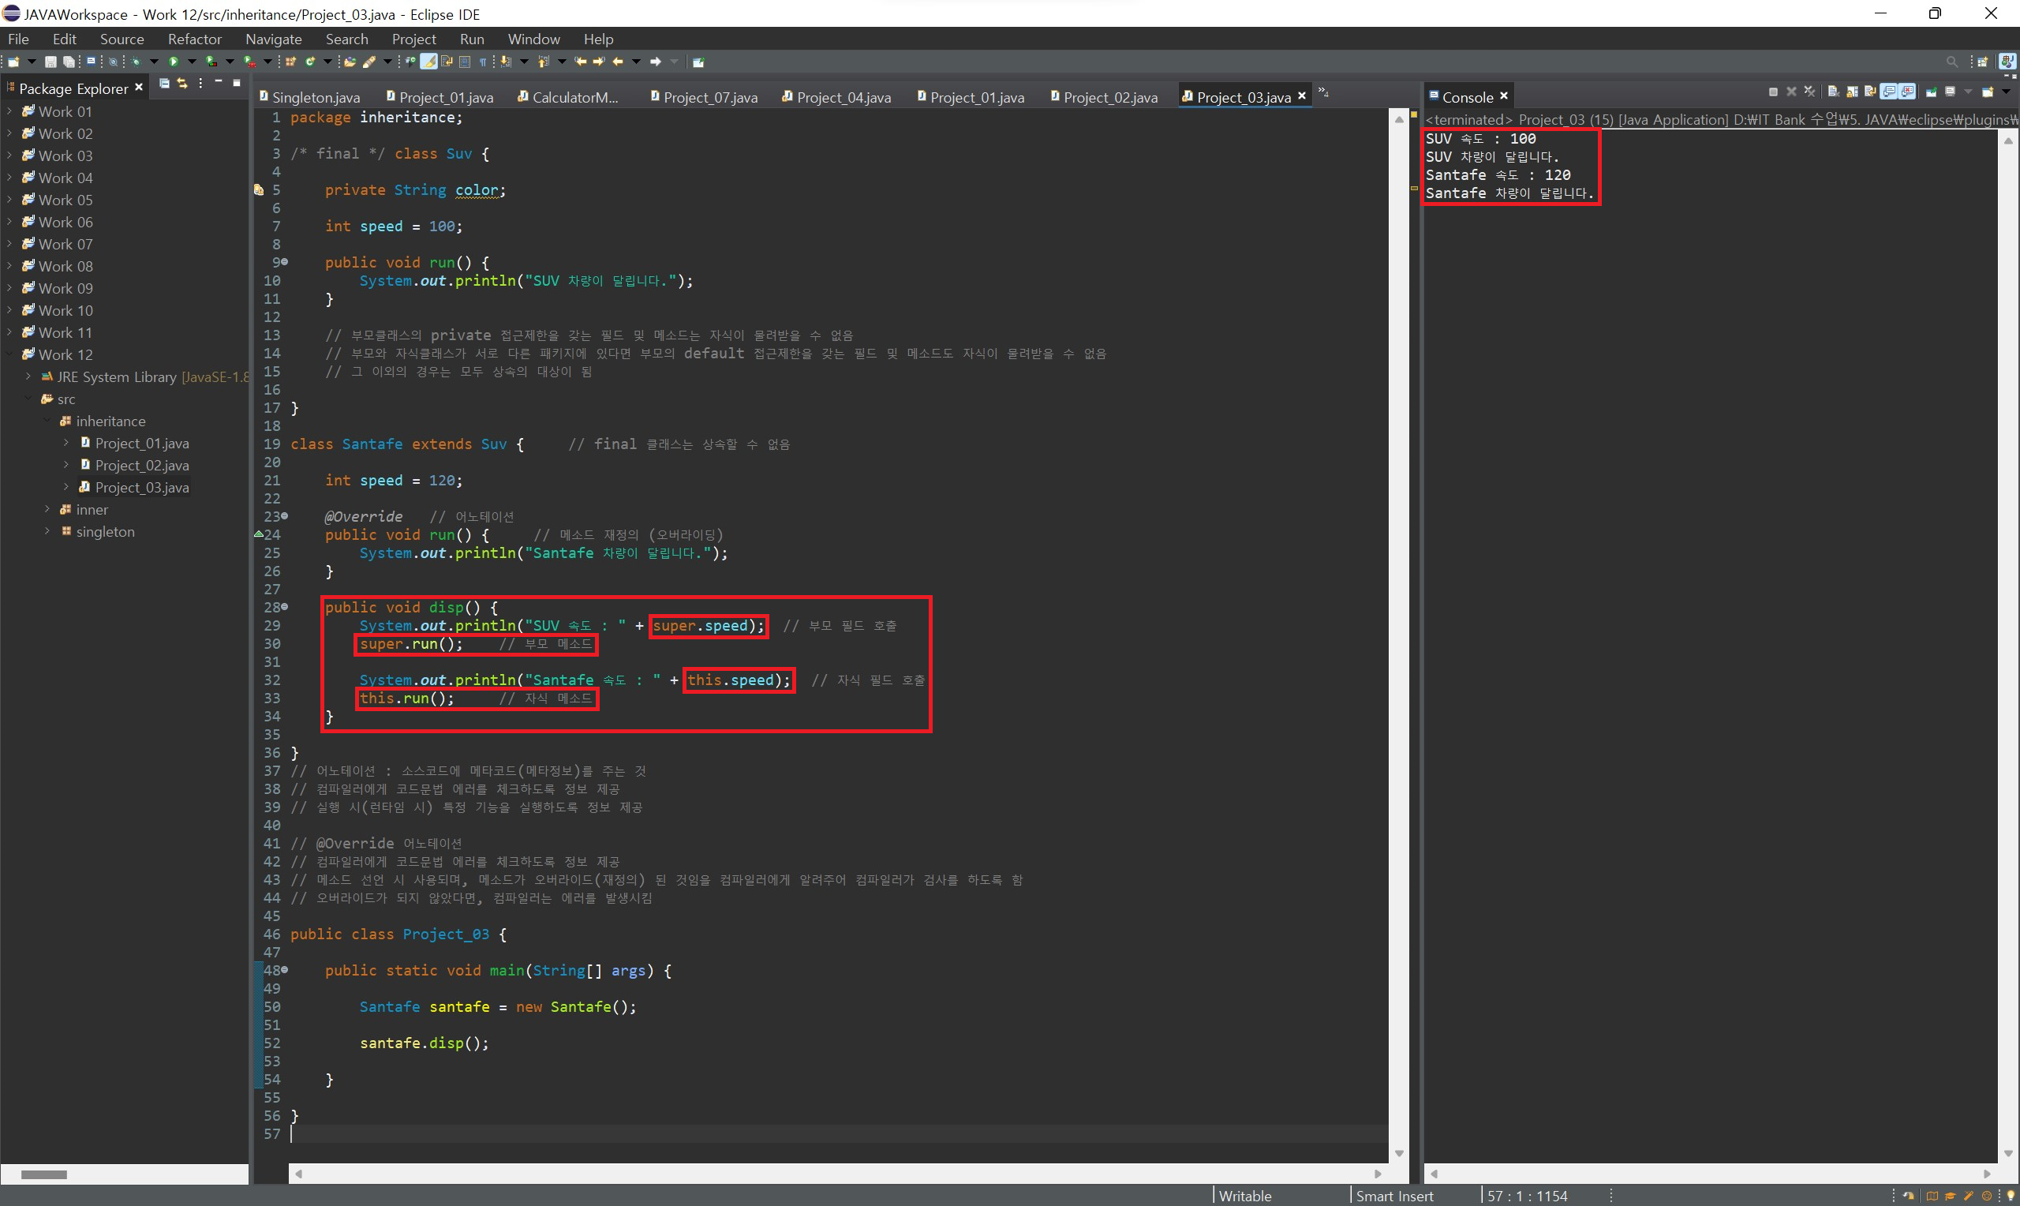2020x1206 pixels.
Task: Click the Clear Console icon
Action: pyautogui.click(x=1834, y=92)
